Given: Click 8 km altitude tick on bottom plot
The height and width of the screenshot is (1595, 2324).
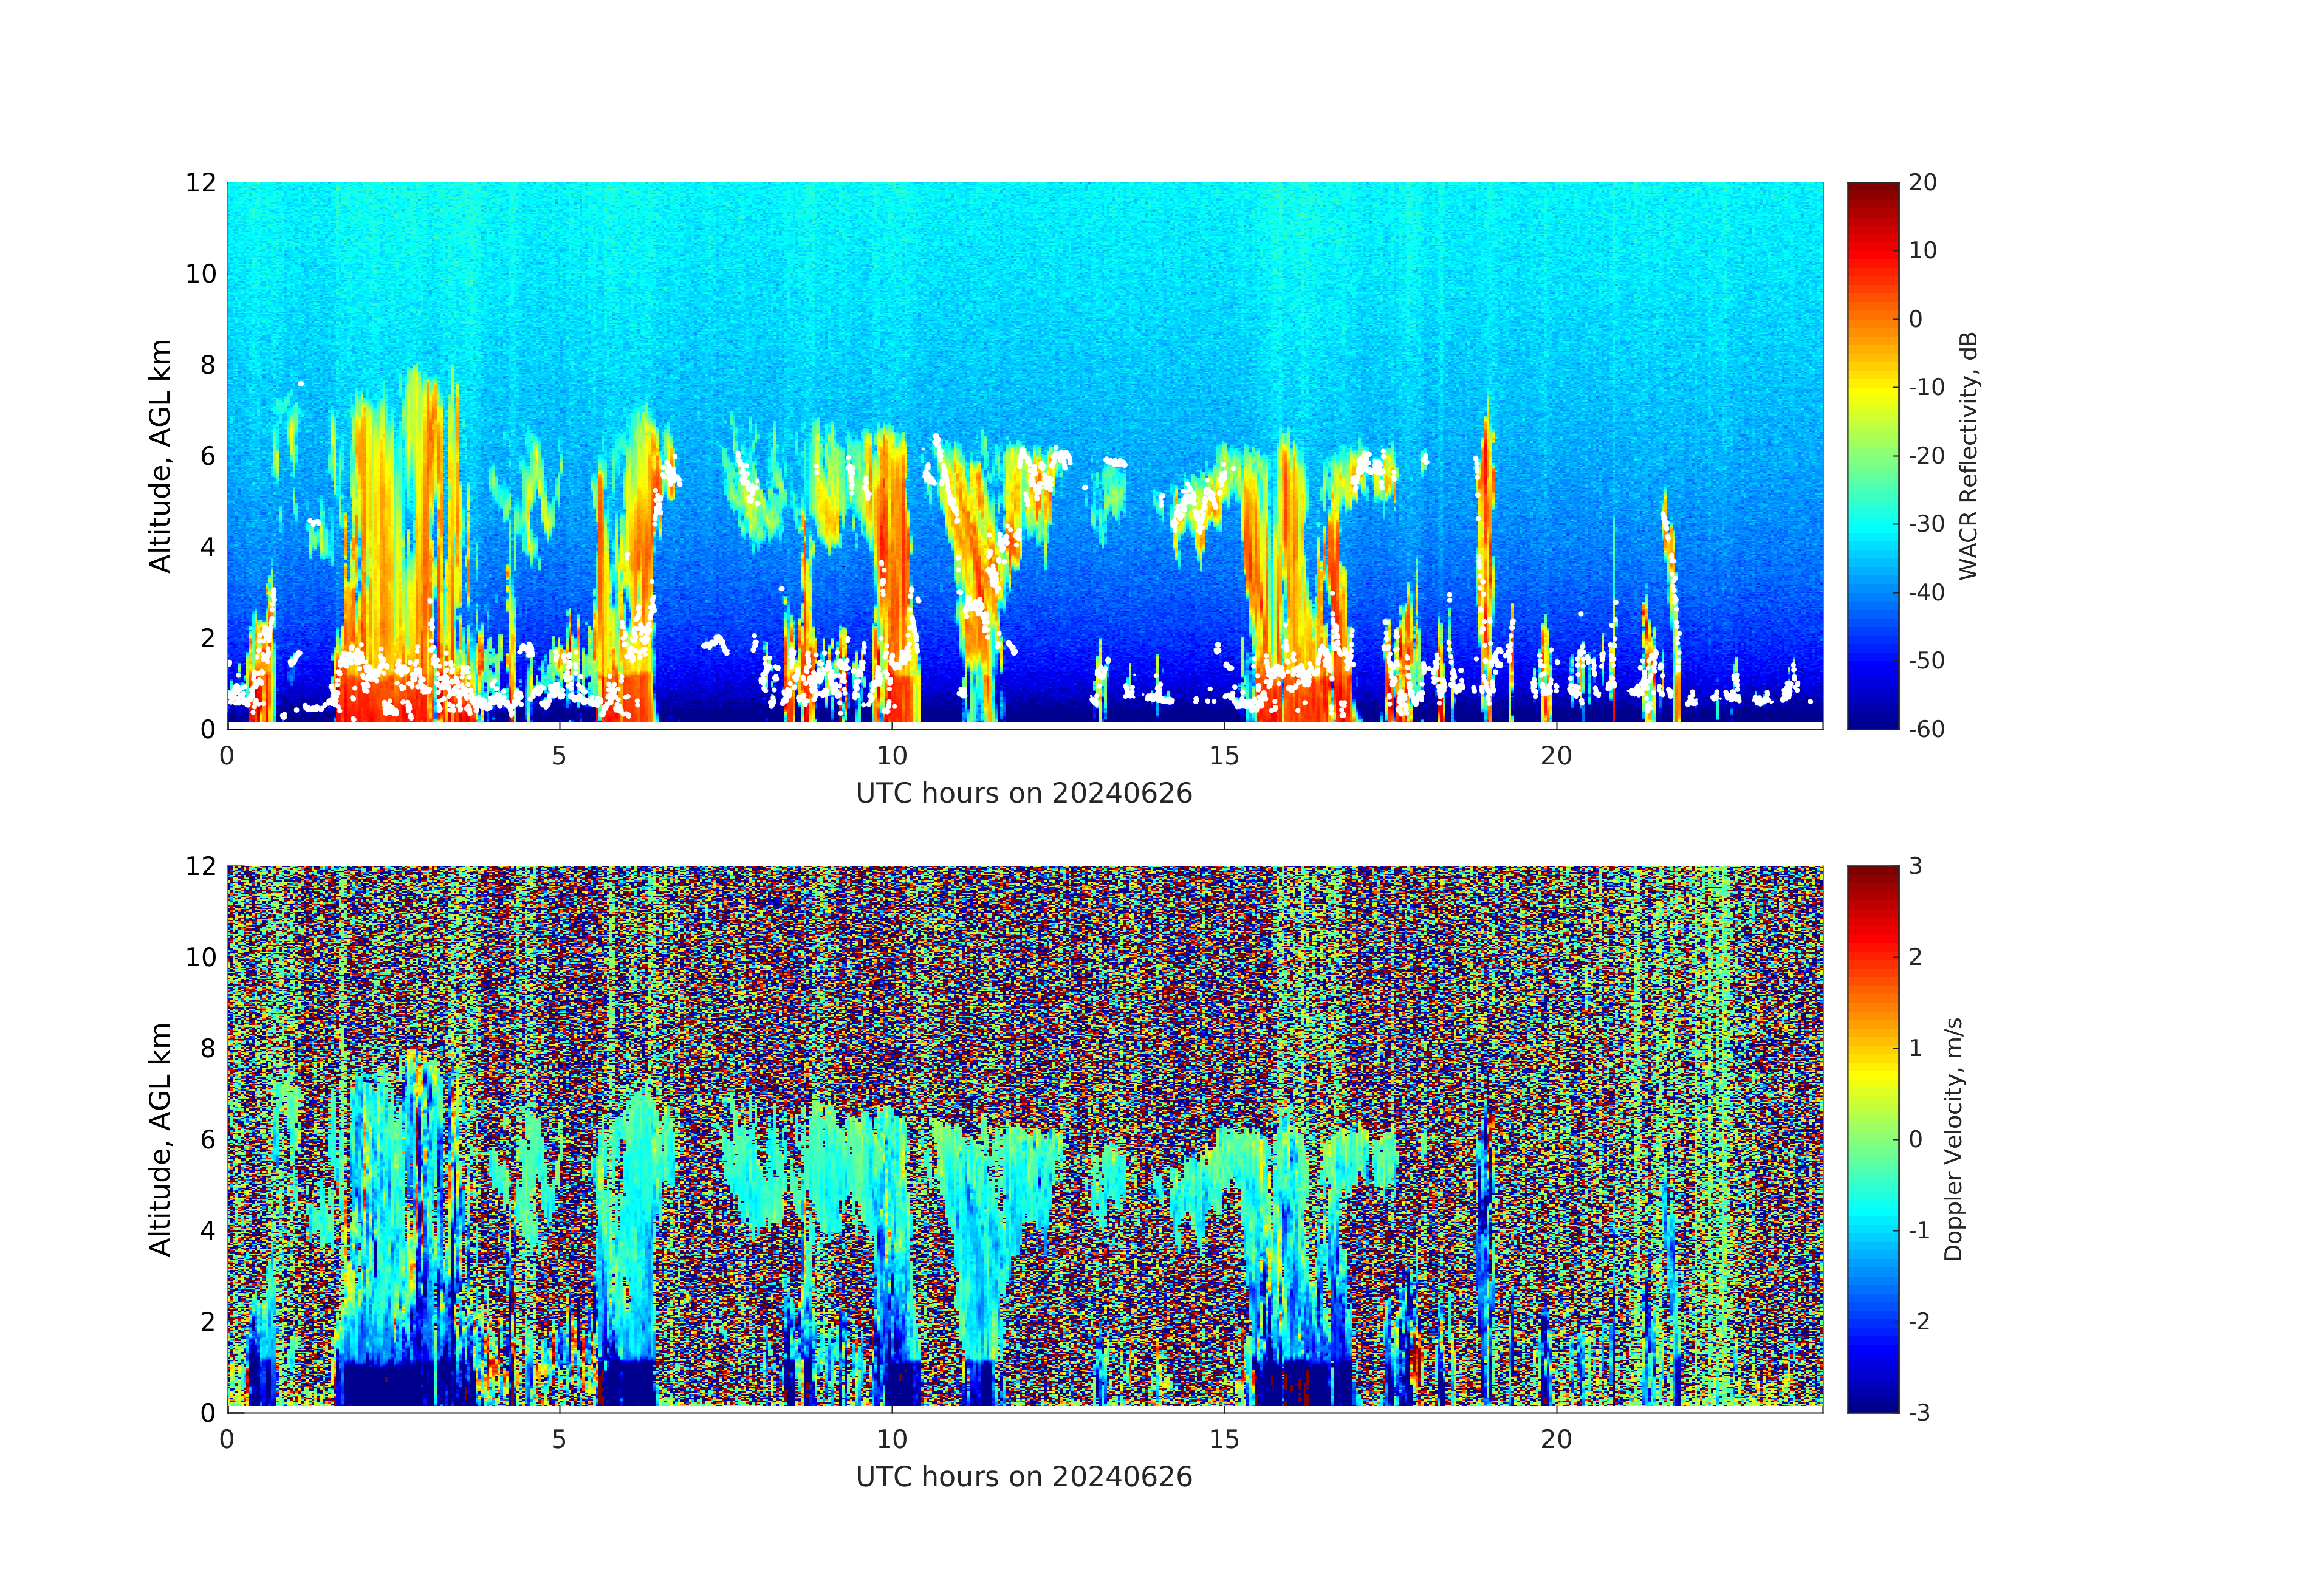Looking at the screenshot, I should [207, 1048].
